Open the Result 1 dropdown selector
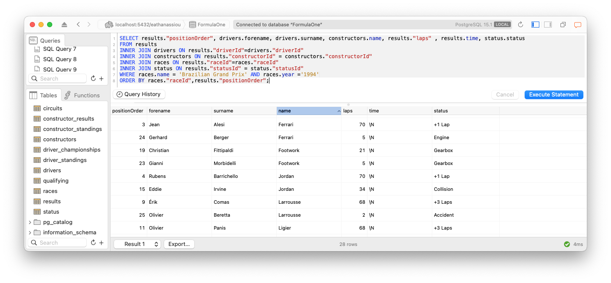This screenshot has width=611, height=283. [137, 244]
